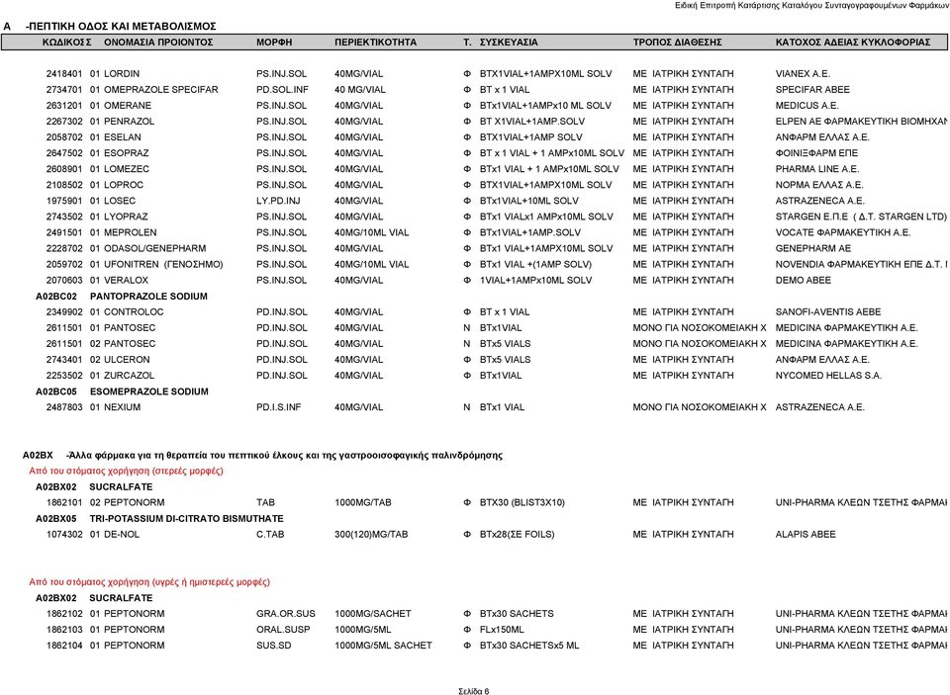This screenshot has height=695, width=950.
Task: Click the DE-NOL product name
Action: [122, 535]
